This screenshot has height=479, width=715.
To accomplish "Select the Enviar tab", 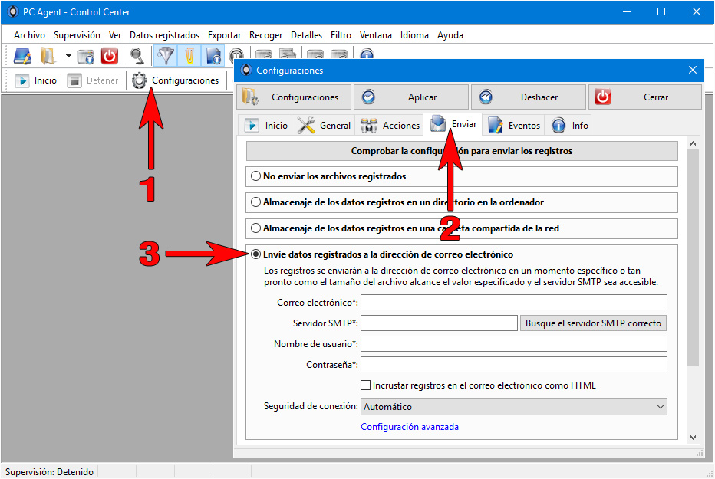I will [x=453, y=124].
